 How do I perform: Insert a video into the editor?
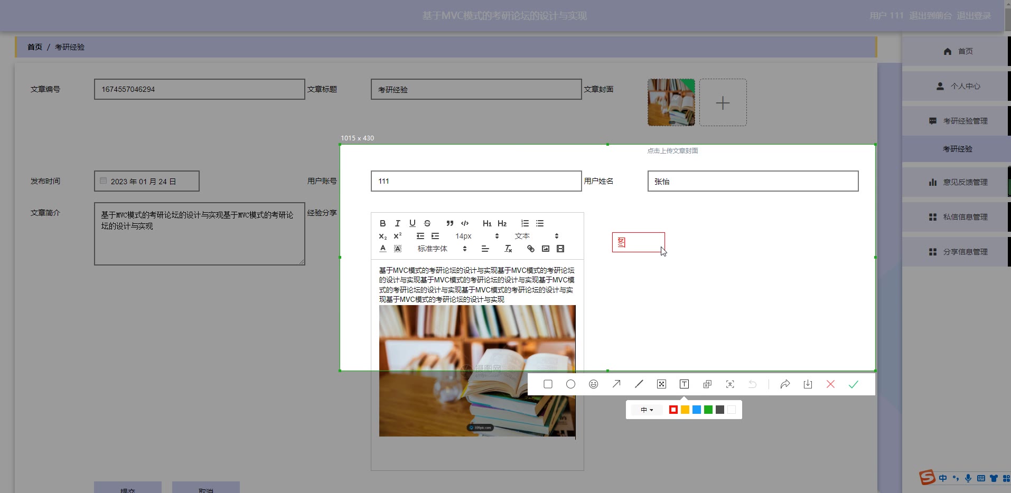[560, 249]
